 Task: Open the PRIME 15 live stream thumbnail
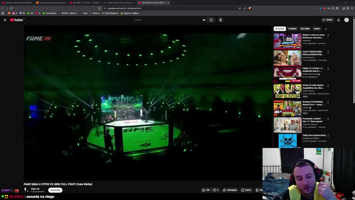click(x=287, y=75)
